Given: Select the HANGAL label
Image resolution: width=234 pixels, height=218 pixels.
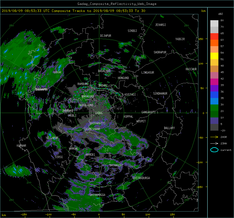Looking at the screenshot, I should (73, 149).
